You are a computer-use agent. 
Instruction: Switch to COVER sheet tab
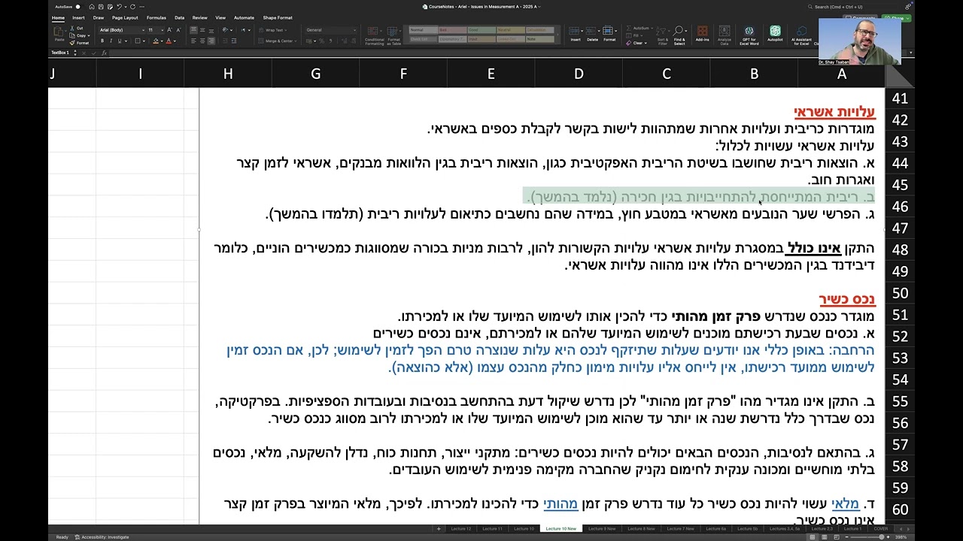point(881,528)
